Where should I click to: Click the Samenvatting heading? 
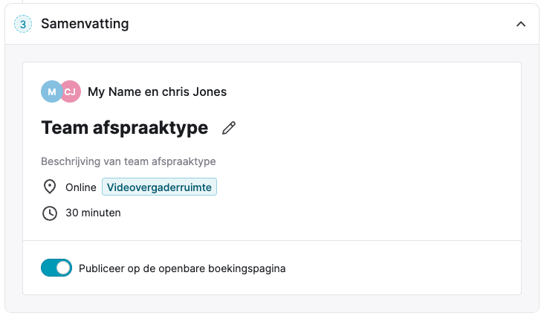coord(85,24)
